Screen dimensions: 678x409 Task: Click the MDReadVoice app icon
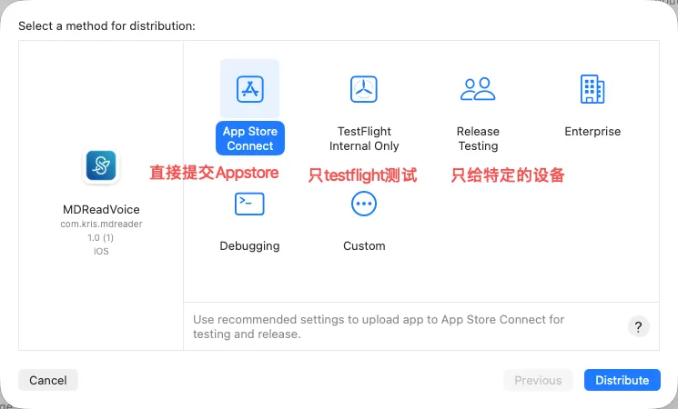[x=101, y=165]
